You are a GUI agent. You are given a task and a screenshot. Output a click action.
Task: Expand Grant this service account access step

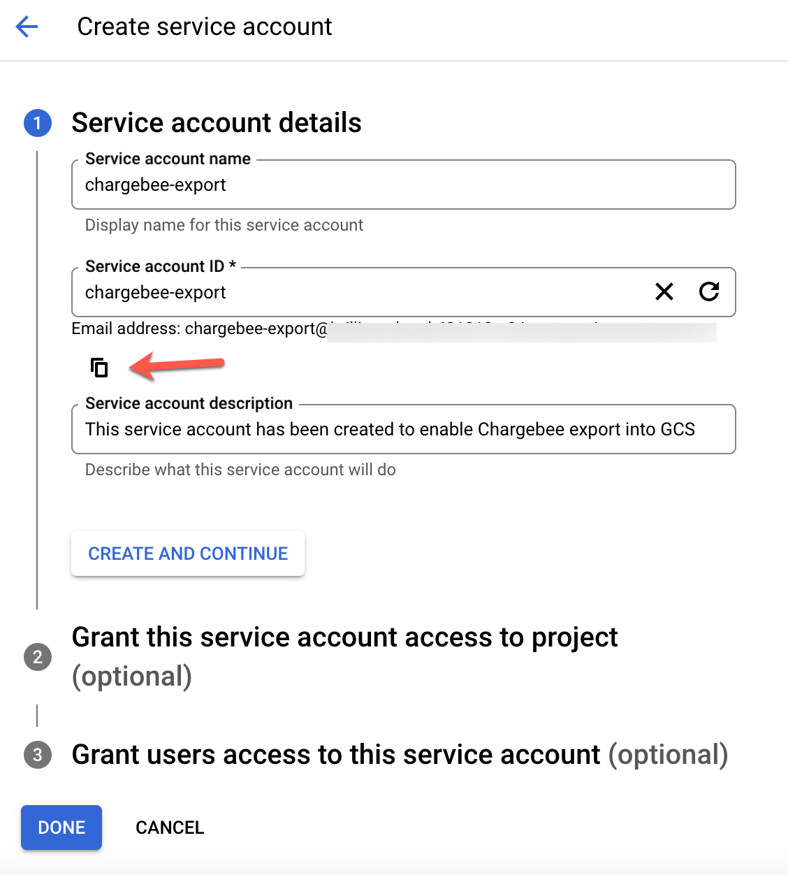[x=344, y=637]
